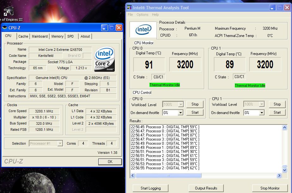Click Start for CPU 0 workload

(195, 112)
